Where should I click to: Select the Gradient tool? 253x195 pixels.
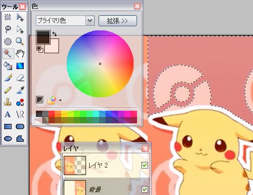(20, 66)
